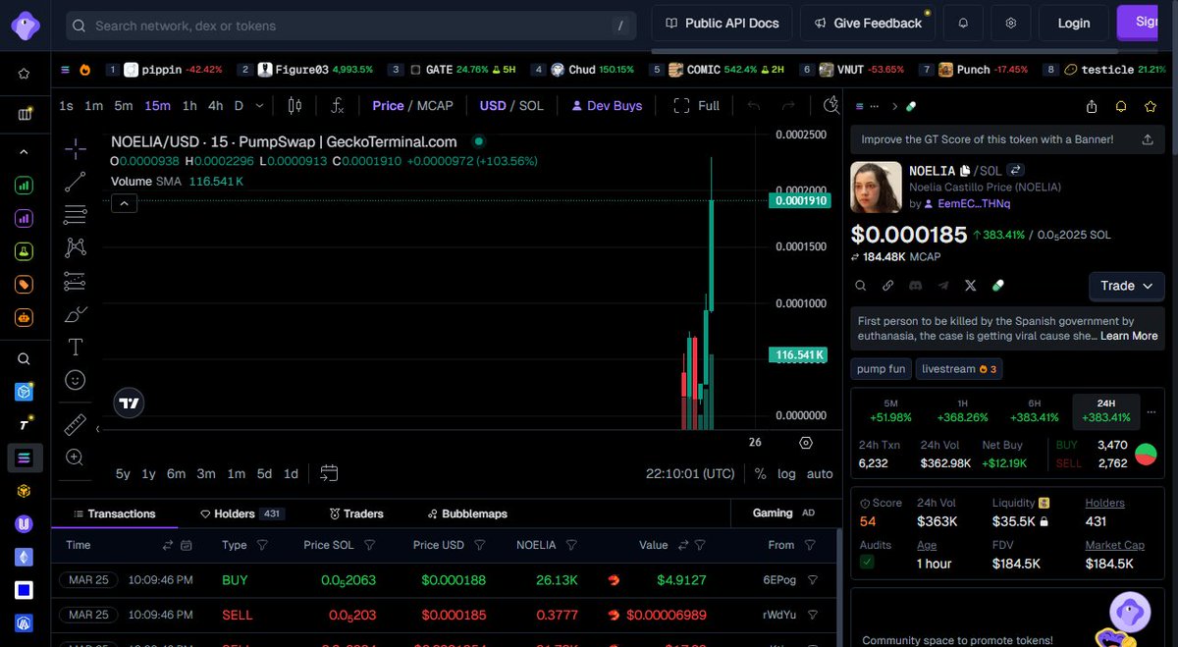Screen dimensions: 1178x647
Task: Open the Bubblemaps tab
Action: tap(467, 513)
